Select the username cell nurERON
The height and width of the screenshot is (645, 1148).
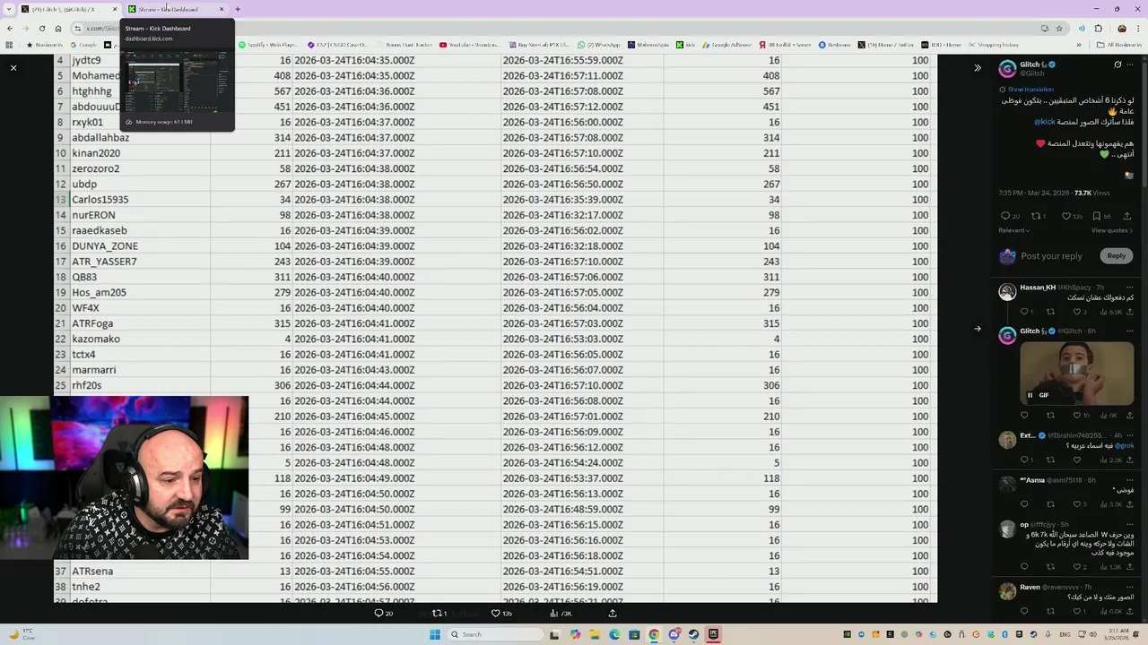click(140, 215)
